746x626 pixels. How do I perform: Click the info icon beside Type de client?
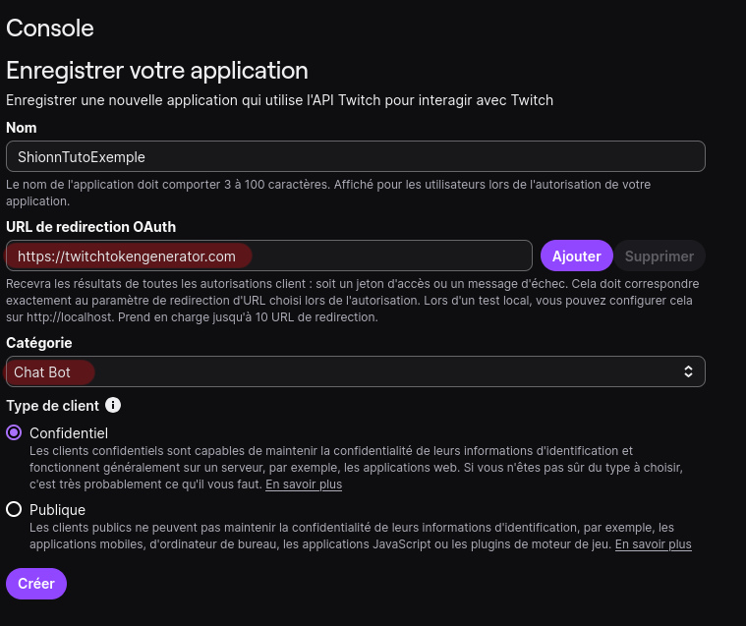point(113,405)
